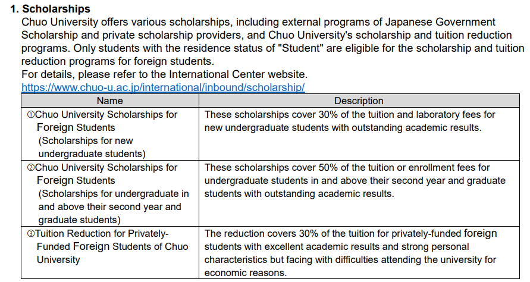Image resolution: width=530 pixels, height=282 pixels.
Task: Click the circled 3 Tuition Reduction name cell
Action: tap(110, 253)
